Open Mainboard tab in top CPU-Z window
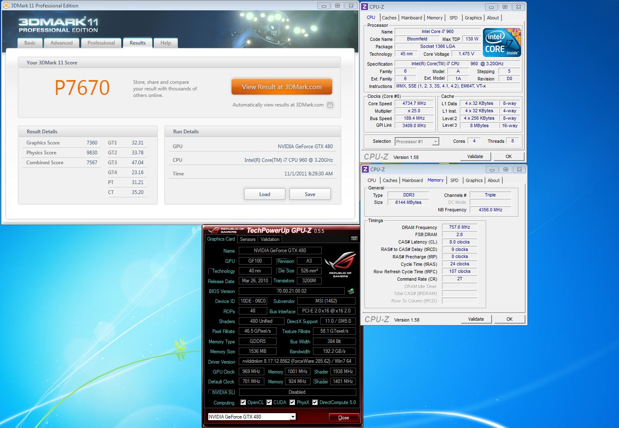619x428 pixels. tap(412, 18)
